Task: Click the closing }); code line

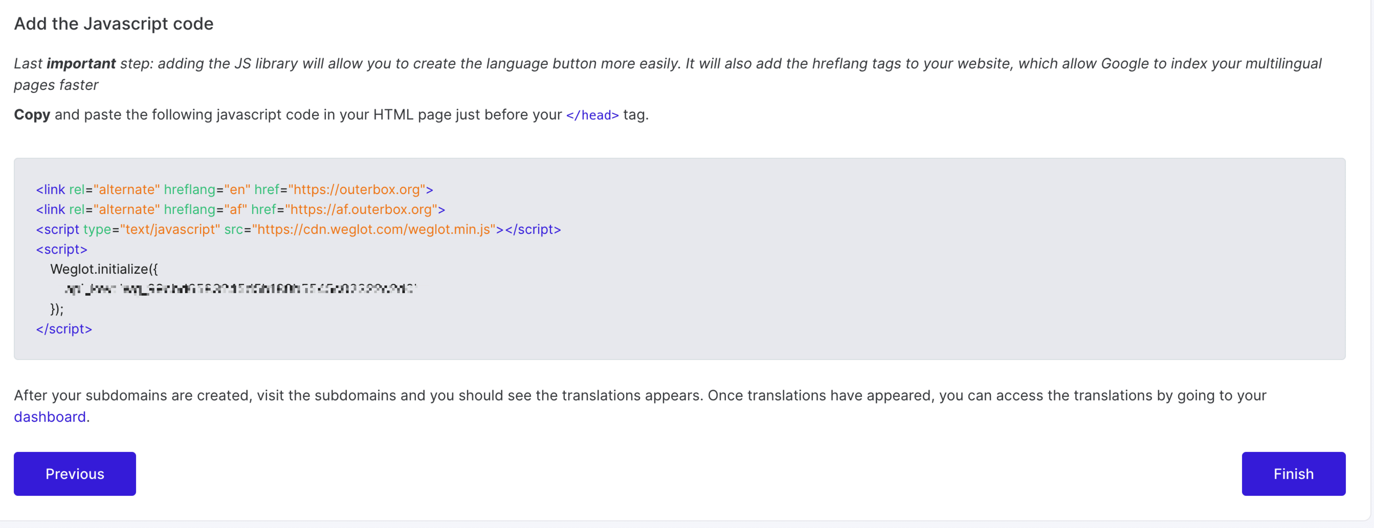Action: (x=57, y=309)
